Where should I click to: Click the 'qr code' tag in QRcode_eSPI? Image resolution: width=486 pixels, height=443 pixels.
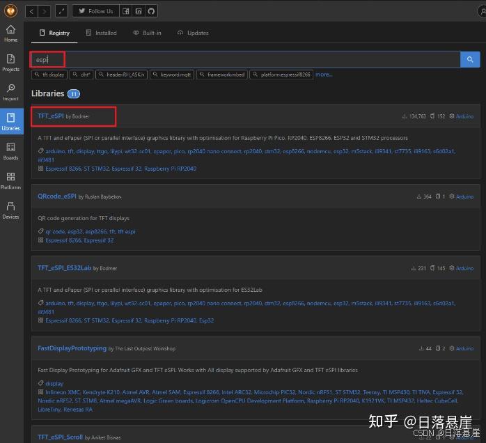coord(55,232)
